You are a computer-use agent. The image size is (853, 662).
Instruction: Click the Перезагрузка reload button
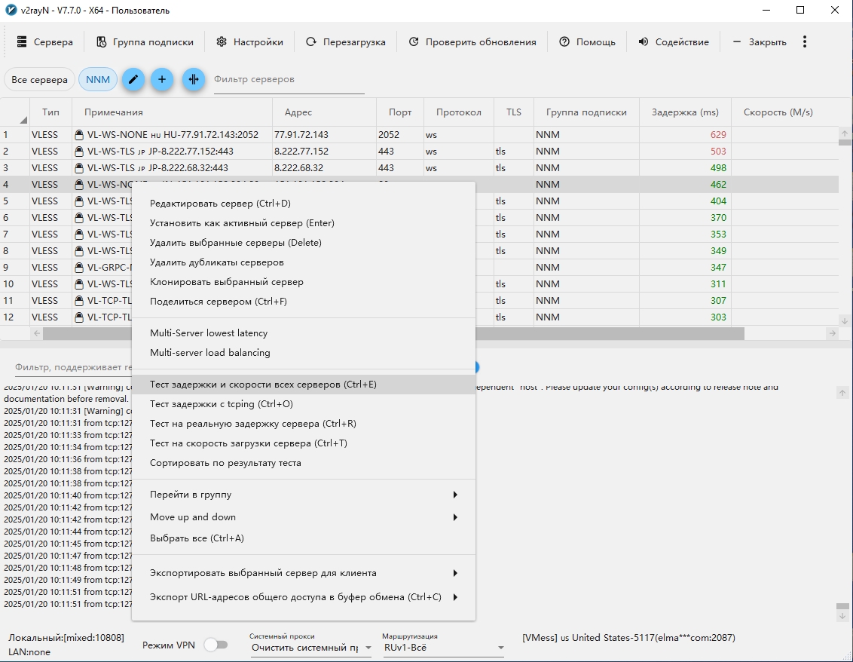(345, 42)
